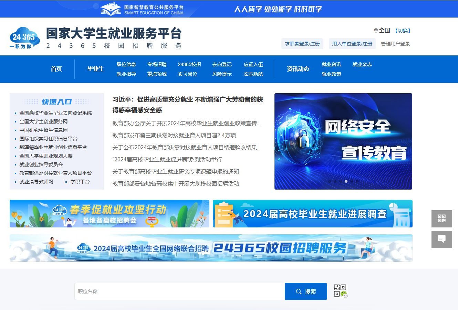This screenshot has width=458, height=310.
Task: Open the 首页 navigation tab
Action: pos(56,69)
